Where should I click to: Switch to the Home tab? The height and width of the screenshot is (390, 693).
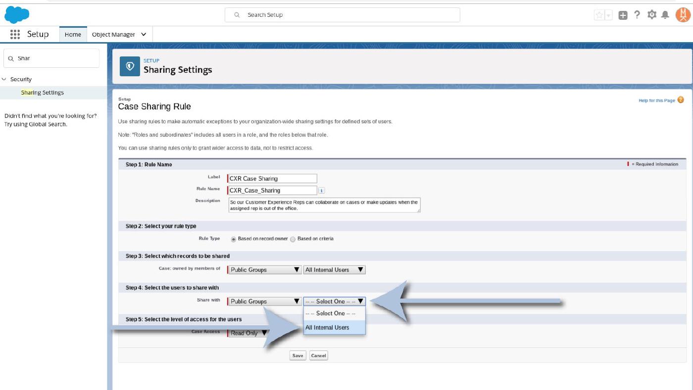73,34
